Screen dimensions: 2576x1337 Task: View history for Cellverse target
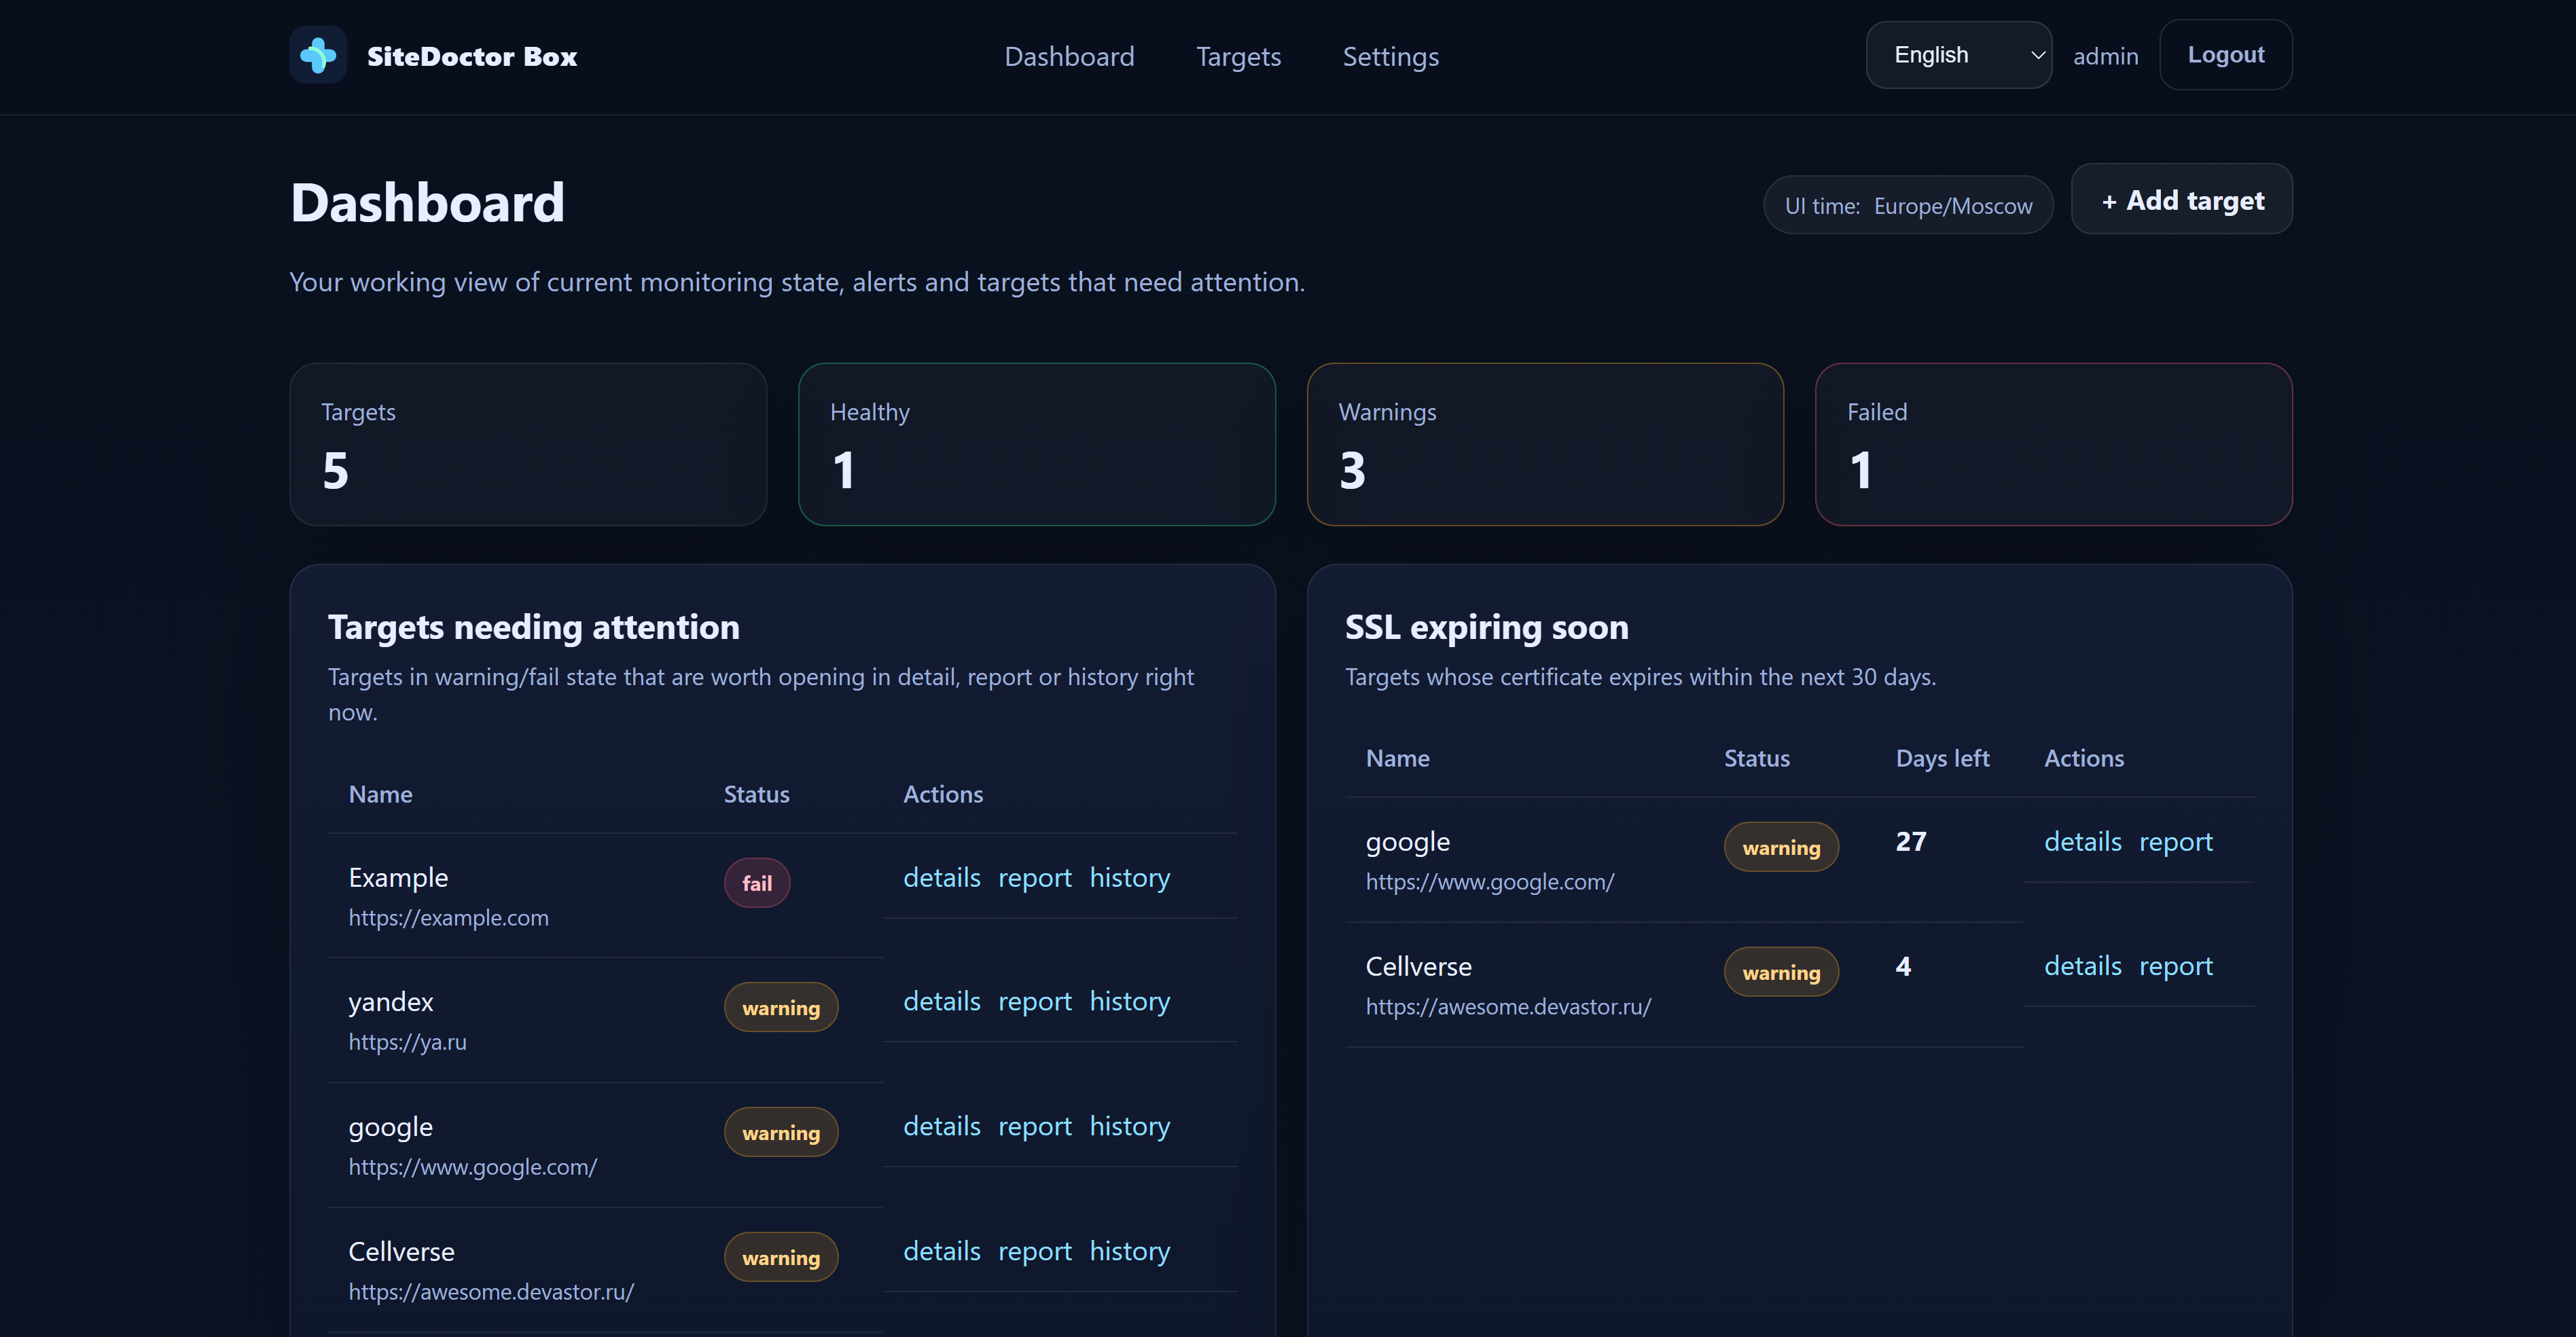click(x=1129, y=1251)
